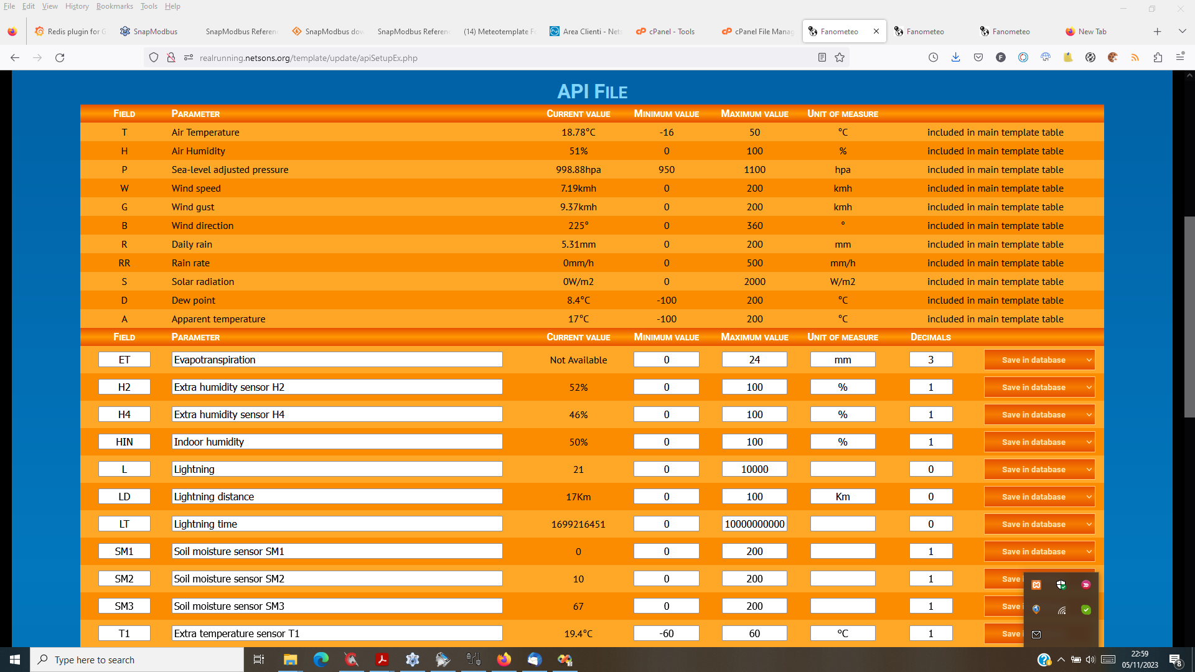
Task: Click the Lightning distance unit field
Action: click(x=843, y=497)
